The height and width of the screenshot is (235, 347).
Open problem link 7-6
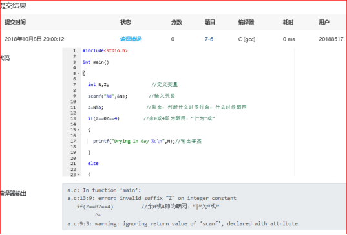click(209, 39)
